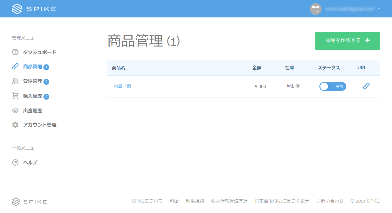Open the 利用規約 footer link
Image resolution: width=392 pixels, height=213 pixels.
point(195,201)
